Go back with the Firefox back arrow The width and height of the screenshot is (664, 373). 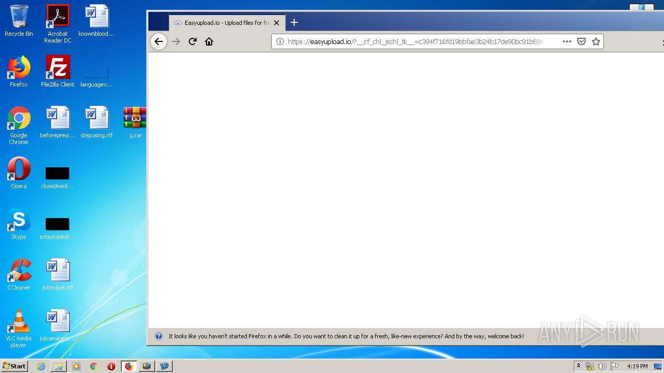tap(159, 41)
